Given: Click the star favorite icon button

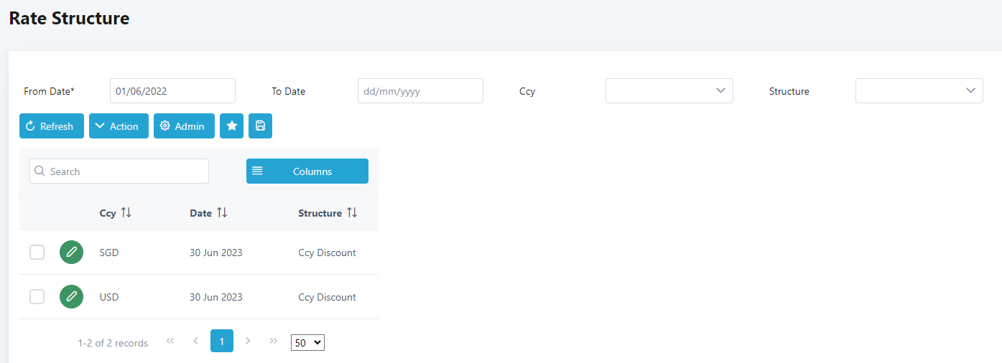Looking at the screenshot, I should coord(231,126).
